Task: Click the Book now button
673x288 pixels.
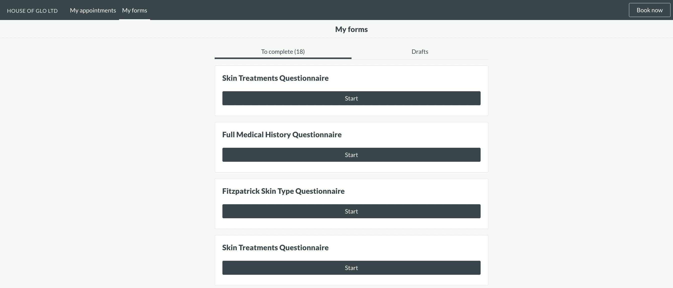Action: coord(649,10)
